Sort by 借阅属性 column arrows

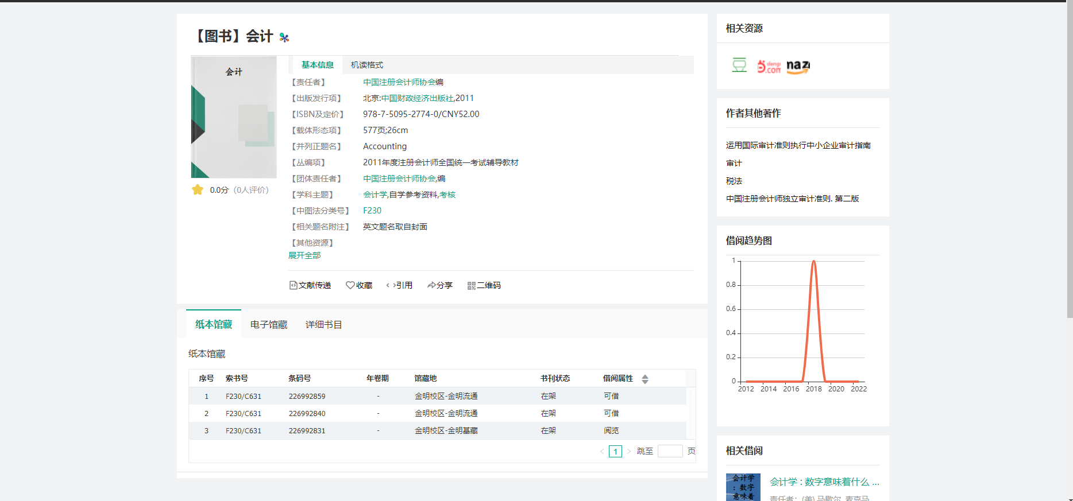pyautogui.click(x=645, y=379)
